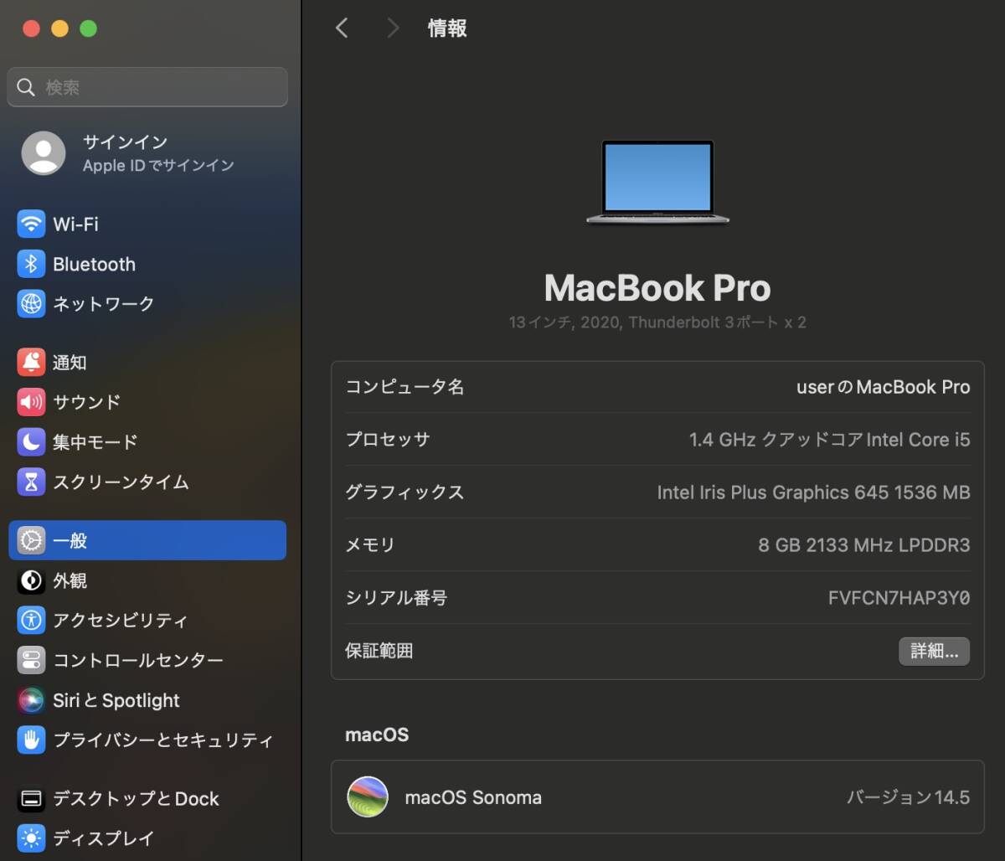Click the メモリ label

[x=370, y=545]
